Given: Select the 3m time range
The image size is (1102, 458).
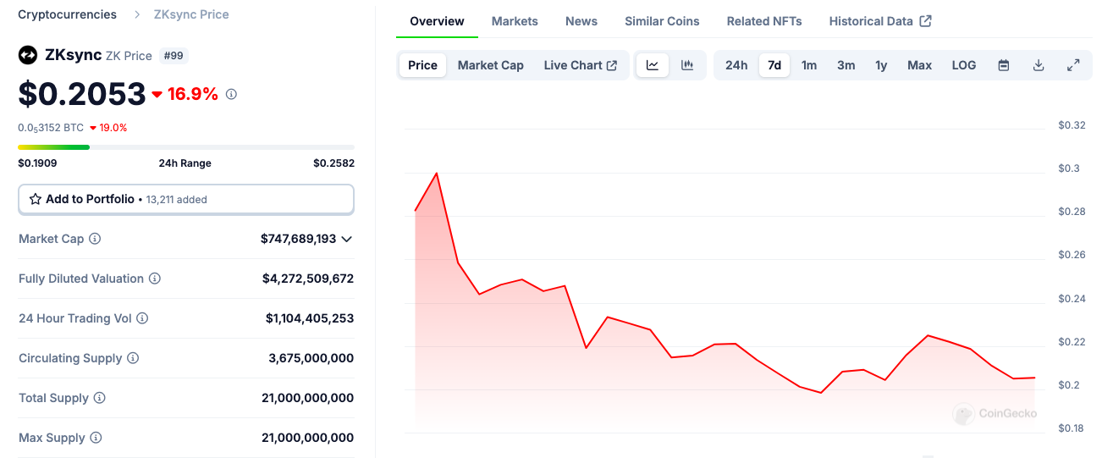Looking at the screenshot, I should 846,65.
